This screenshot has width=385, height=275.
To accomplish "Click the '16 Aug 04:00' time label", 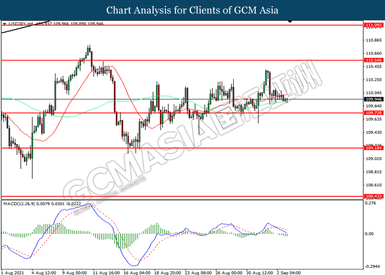I will tap(137, 273).
